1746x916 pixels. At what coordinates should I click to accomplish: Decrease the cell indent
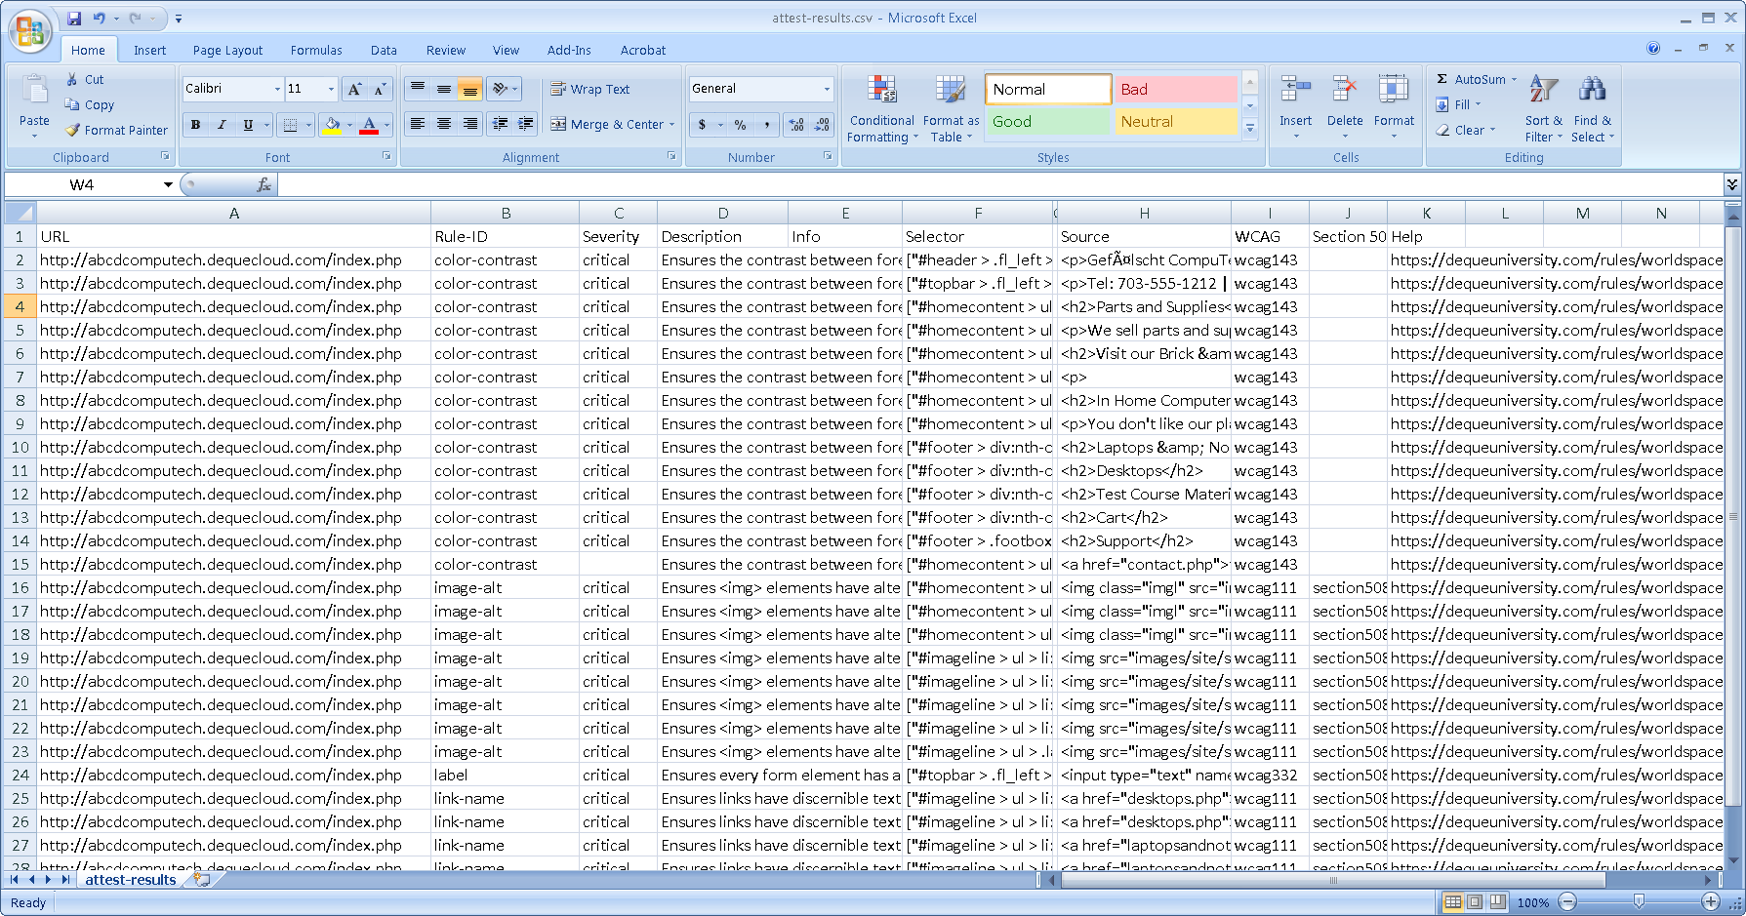point(501,124)
